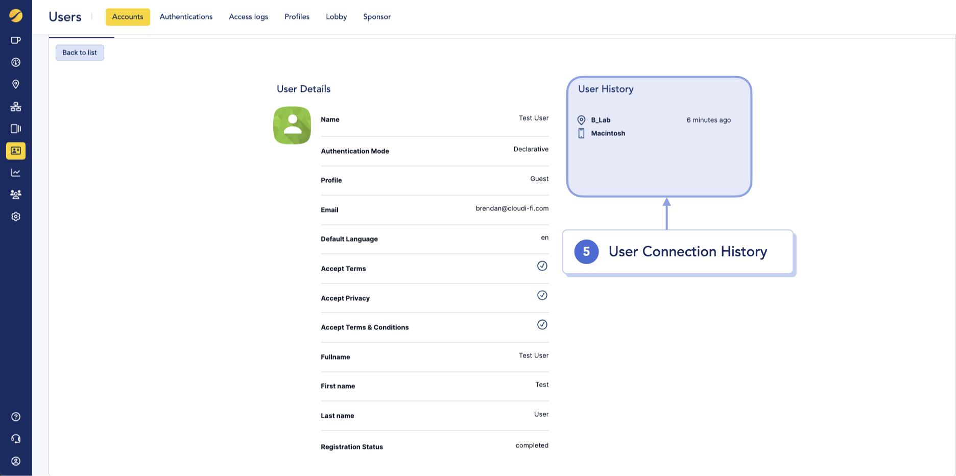This screenshot has height=476, width=956.
Task: Click the User Details heading
Action: coord(303,89)
